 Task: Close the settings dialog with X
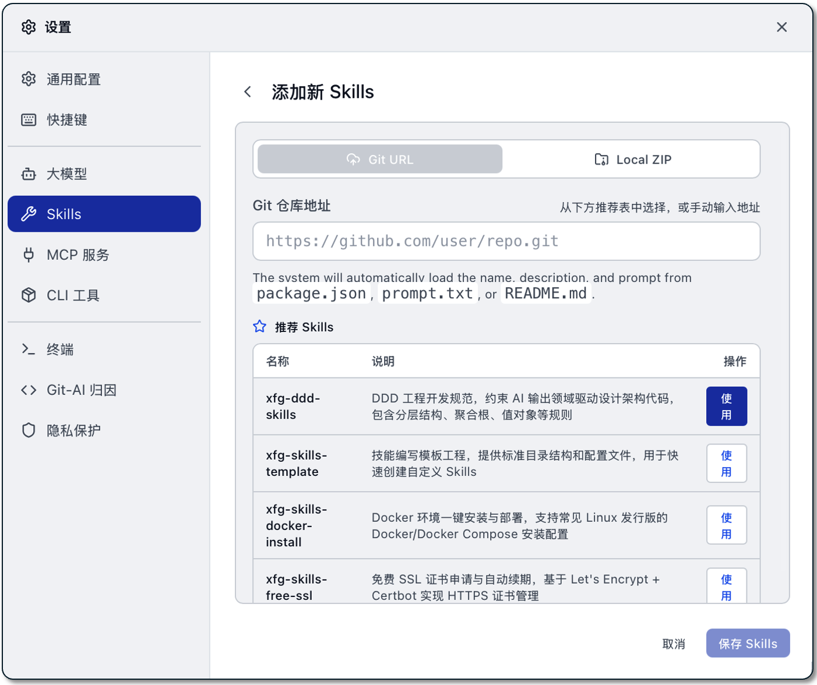tap(781, 27)
